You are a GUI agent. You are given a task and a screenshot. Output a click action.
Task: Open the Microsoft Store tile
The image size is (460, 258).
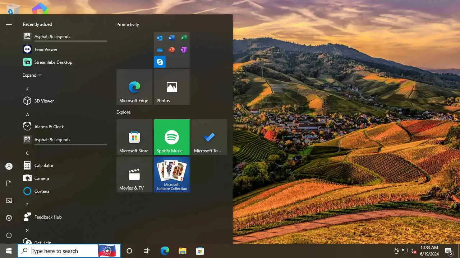pyautogui.click(x=134, y=137)
